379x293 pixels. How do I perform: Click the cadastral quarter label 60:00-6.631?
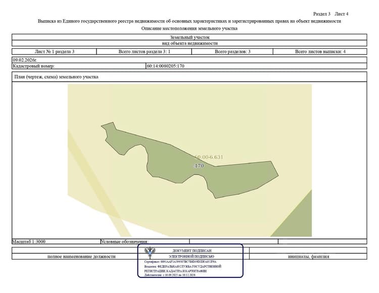209,157
